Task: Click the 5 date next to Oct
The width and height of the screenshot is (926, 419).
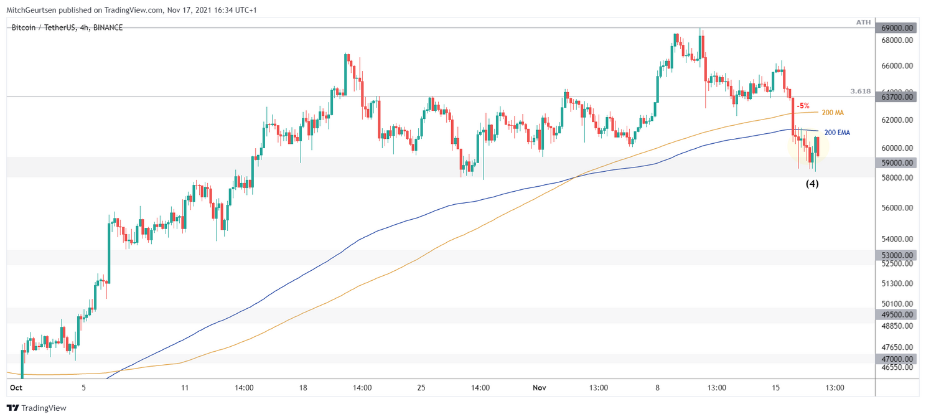Action: point(83,388)
